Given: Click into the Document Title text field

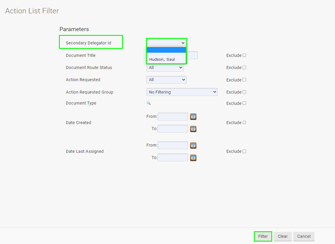Looking at the screenshot, I should [192, 55].
